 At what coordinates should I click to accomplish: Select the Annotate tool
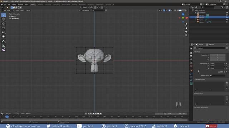click(x=3, y=41)
